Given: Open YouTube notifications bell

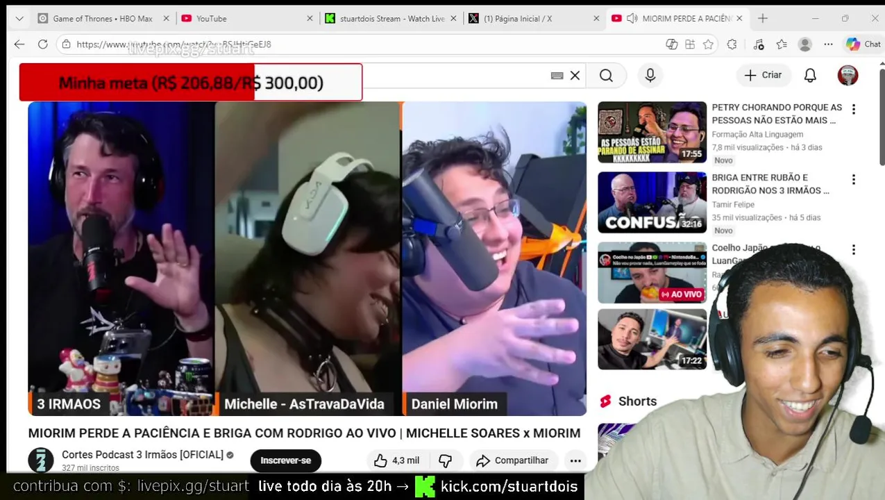Looking at the screenshot, I should click(x=810, y=75).
